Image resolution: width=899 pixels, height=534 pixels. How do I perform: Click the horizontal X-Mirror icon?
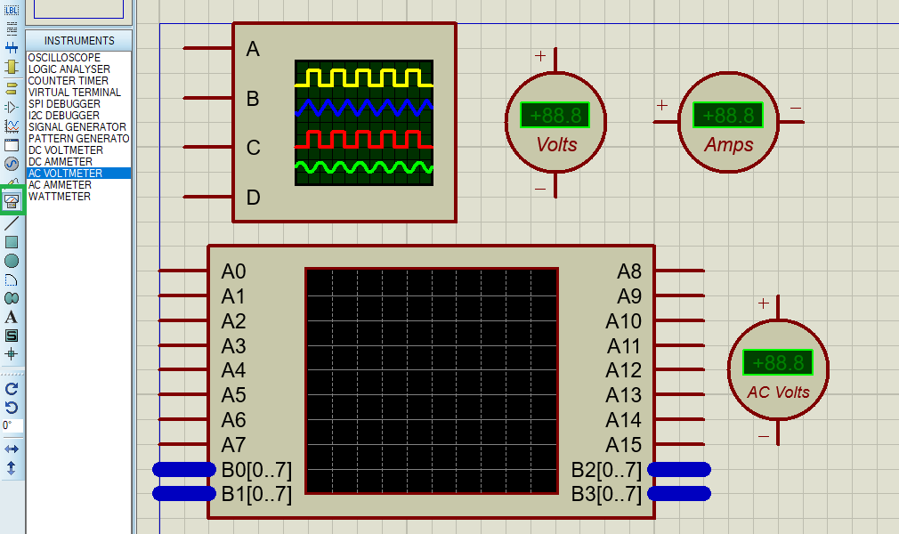pos(12,449)
